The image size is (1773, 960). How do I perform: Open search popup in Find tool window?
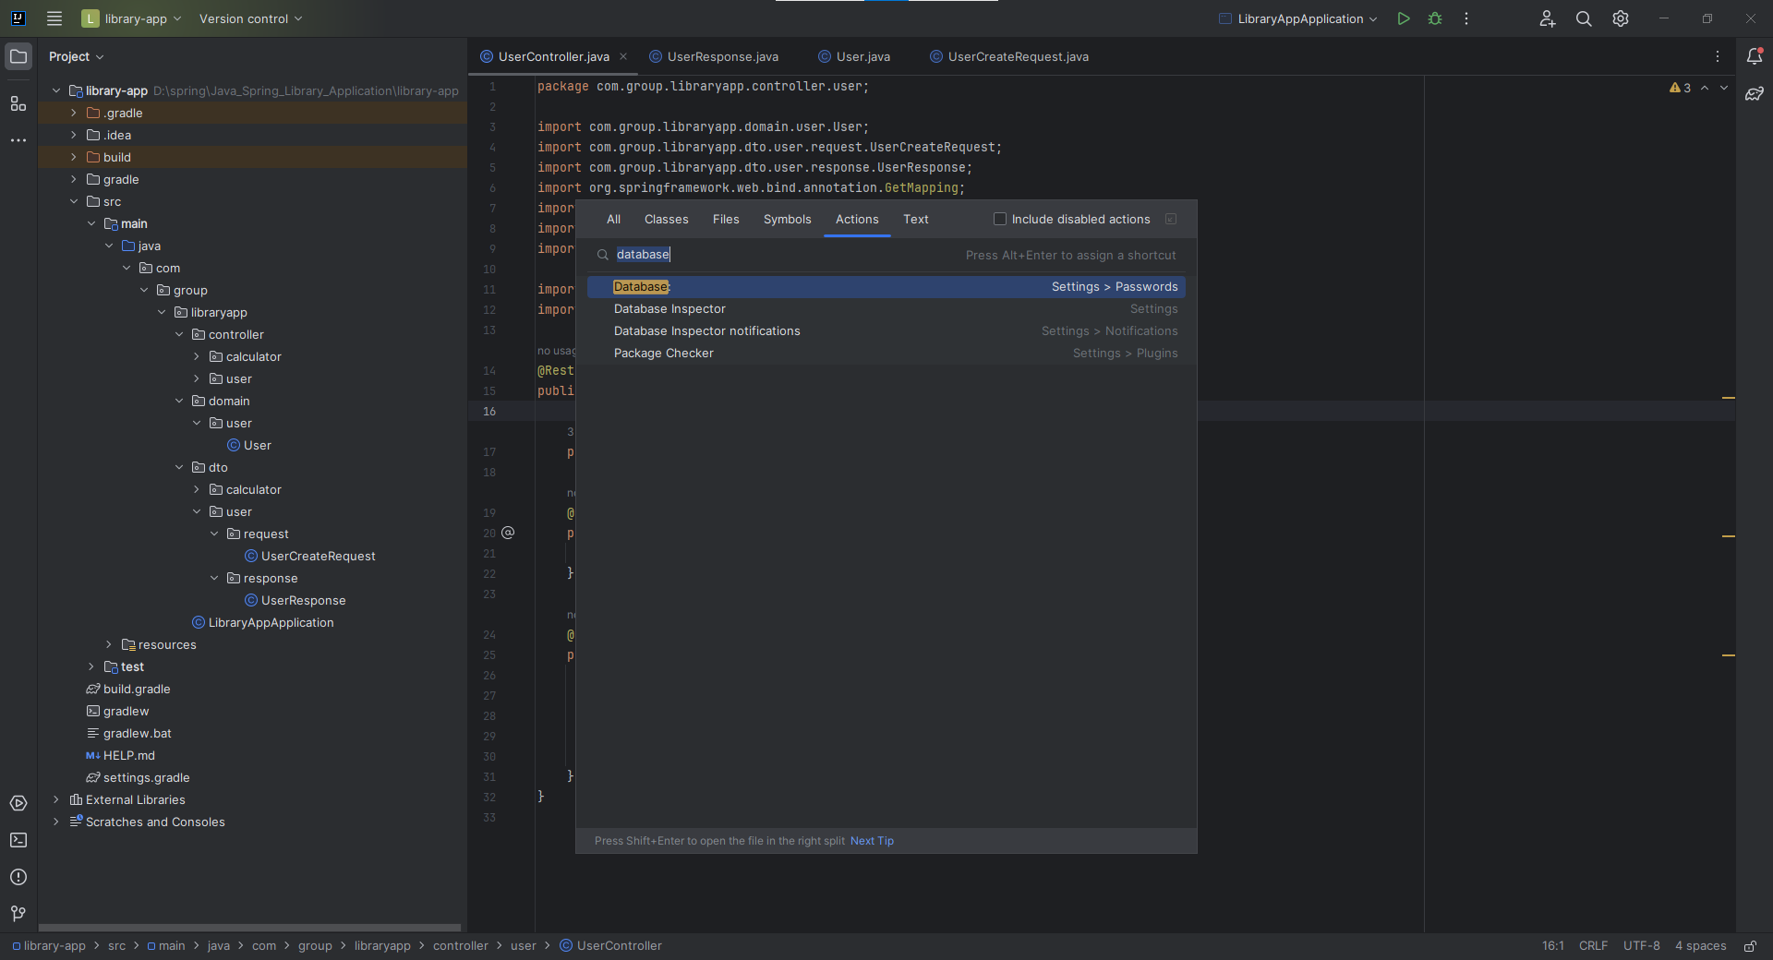point(1171,219)
